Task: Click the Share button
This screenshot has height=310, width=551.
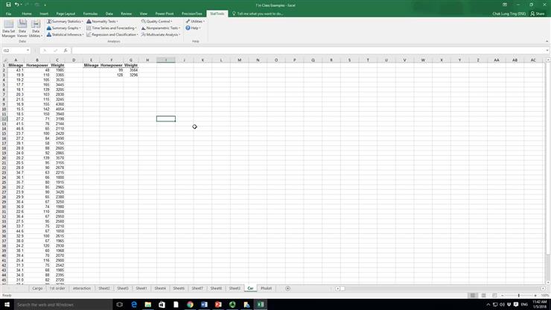Action: point(538,13)
